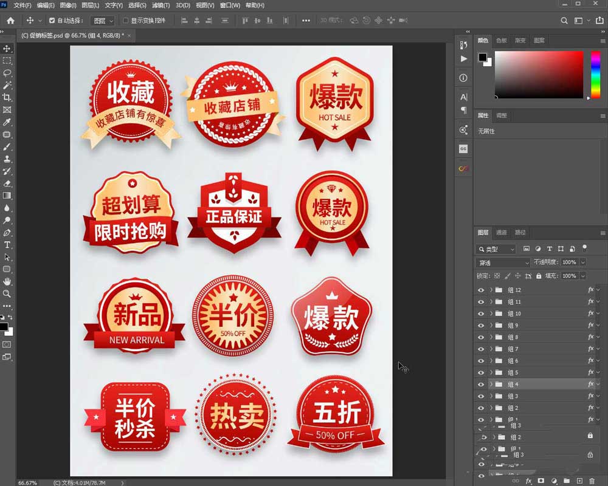This screenshot has width=608, height=486.
Task: Click the 不透明度 opacity value field
Action: [x=568, y=262]
